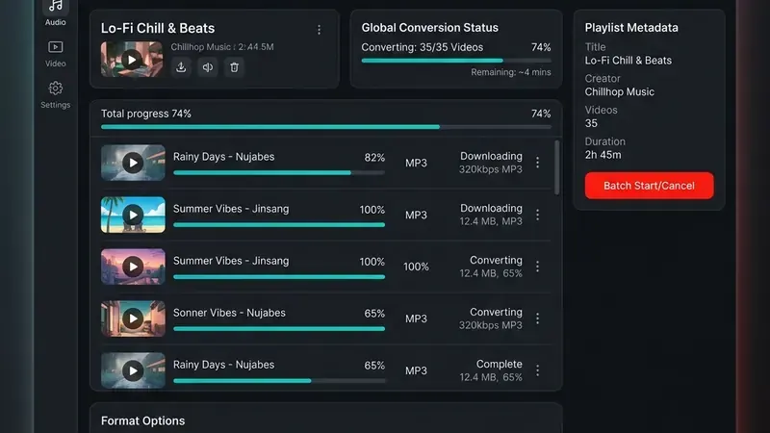Viewport: 770px width, 433px height.
Task: Open Lo-Fi Chill & Beats more options menu
Action: point(320,30)
